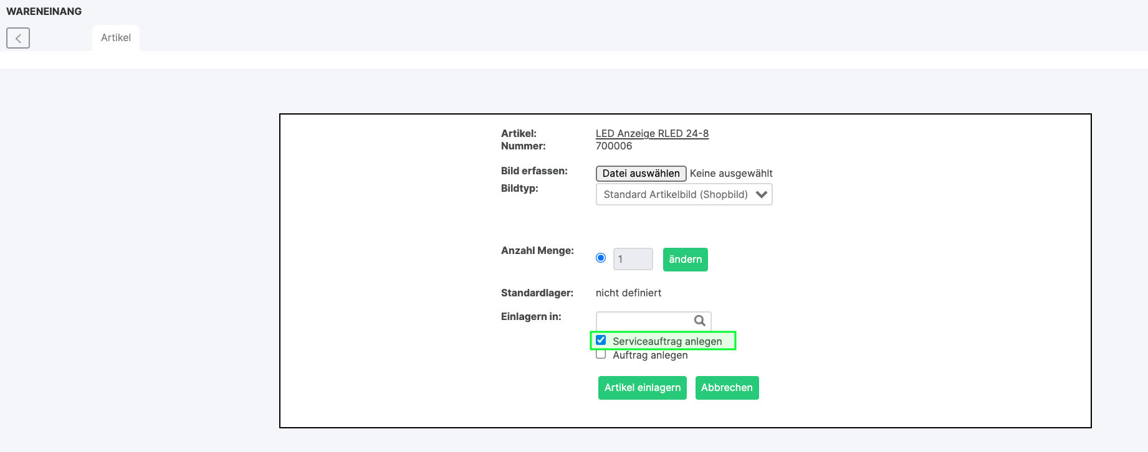Click the Keine ausgewählt file status text
This screenshot has width=1148, height=452.
[731, 173]
